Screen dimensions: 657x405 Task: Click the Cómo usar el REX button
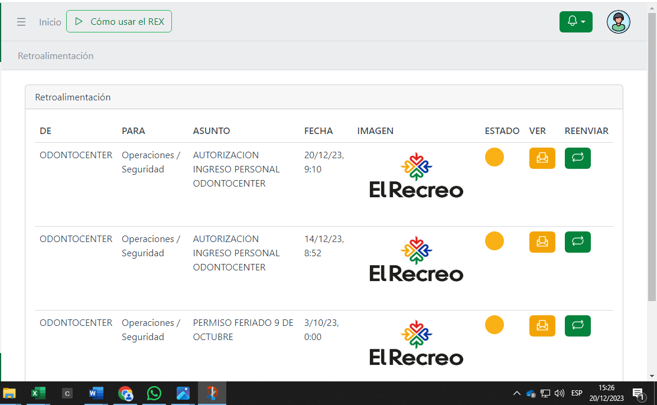(x=119, y=21)
